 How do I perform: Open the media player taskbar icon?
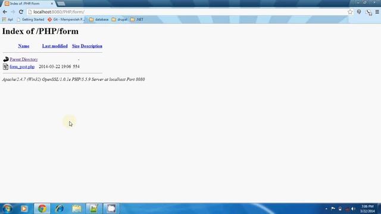tap(24, 209)
